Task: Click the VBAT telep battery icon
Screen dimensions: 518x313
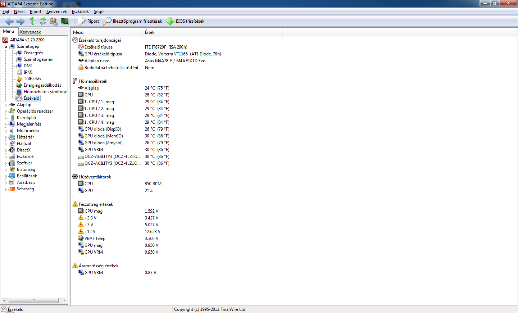Action: pos(81,238)
